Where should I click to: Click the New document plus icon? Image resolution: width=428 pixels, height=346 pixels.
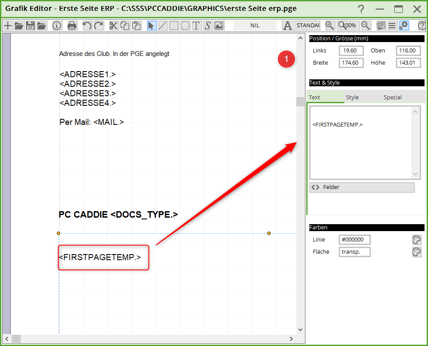pos(8,26)
